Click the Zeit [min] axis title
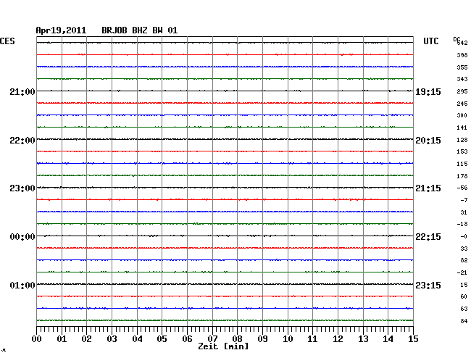Screen dimensions: 471x358 pos(223,346)
